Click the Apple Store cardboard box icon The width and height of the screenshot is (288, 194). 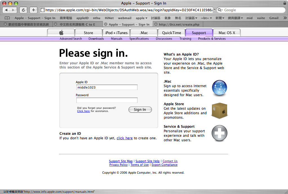pyautogui.click(x=220, y=111)
